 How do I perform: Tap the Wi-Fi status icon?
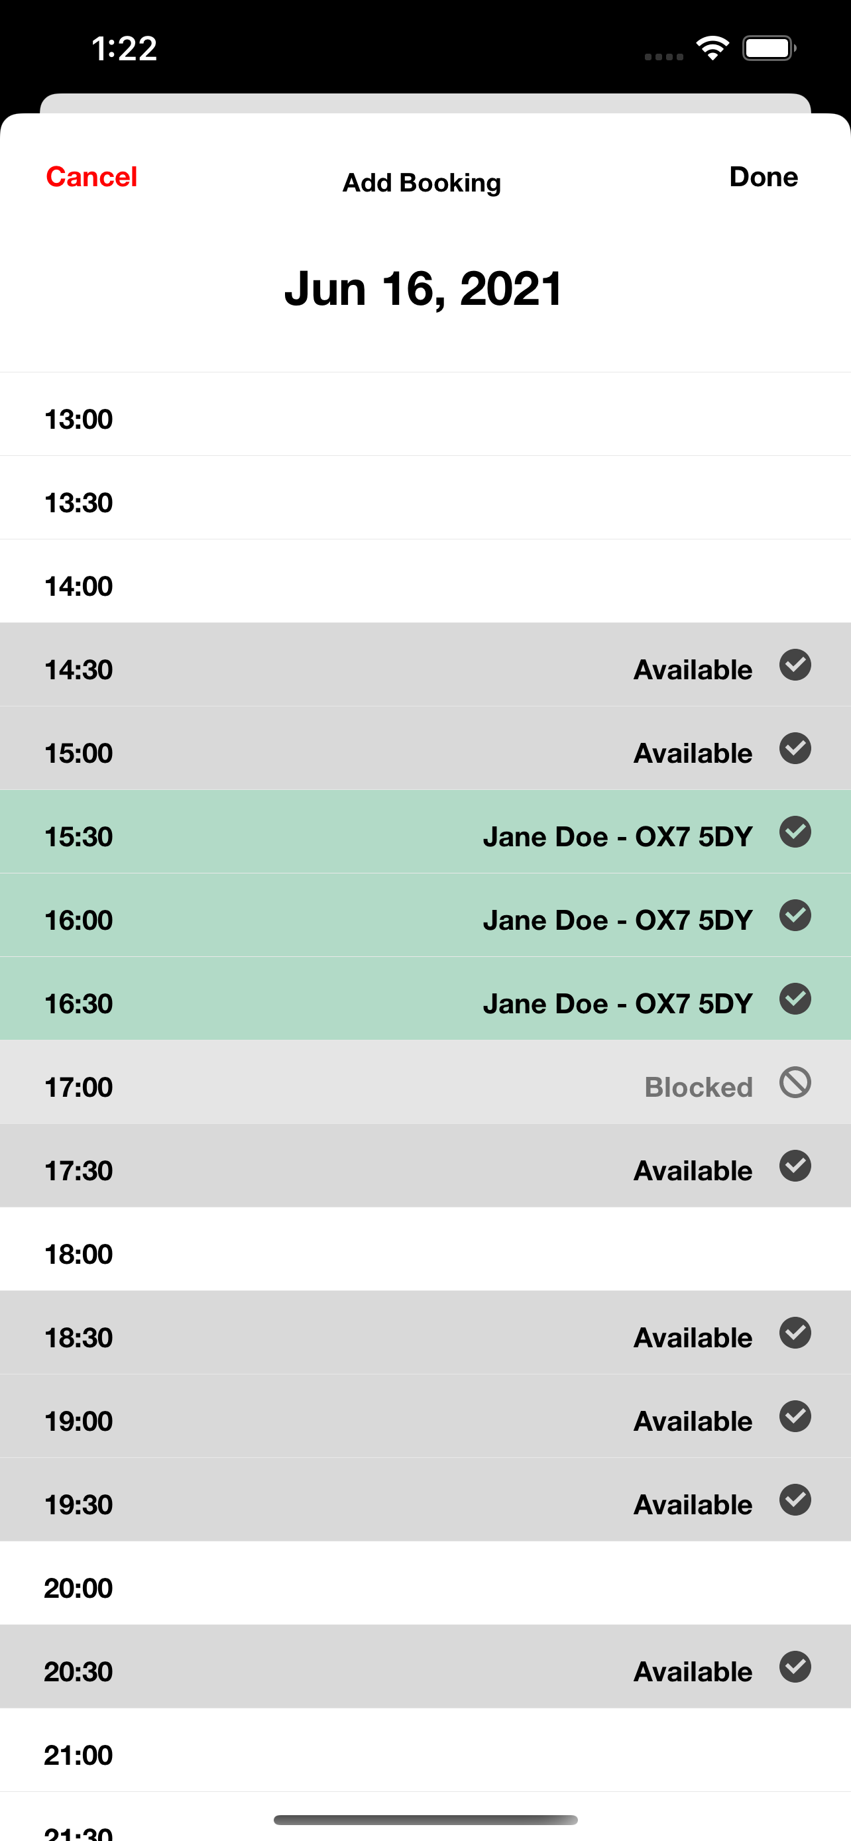coord(712,48)
